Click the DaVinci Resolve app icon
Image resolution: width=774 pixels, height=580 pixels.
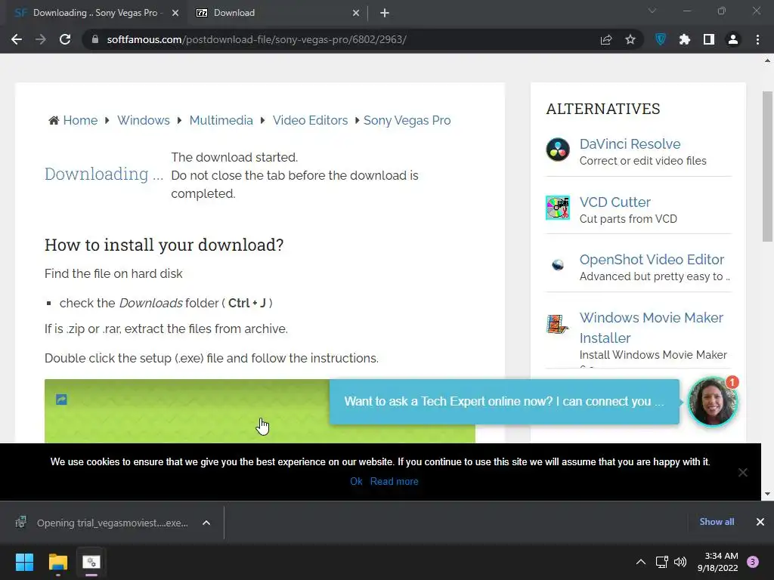coord(558,150)
